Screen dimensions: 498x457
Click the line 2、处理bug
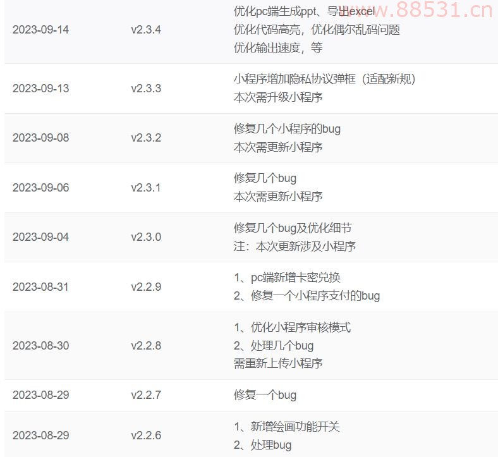click(x=262, y=444)
